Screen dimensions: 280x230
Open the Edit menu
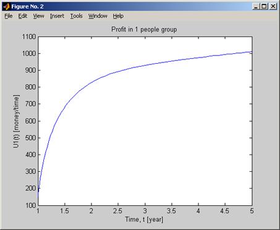(23, 16)
